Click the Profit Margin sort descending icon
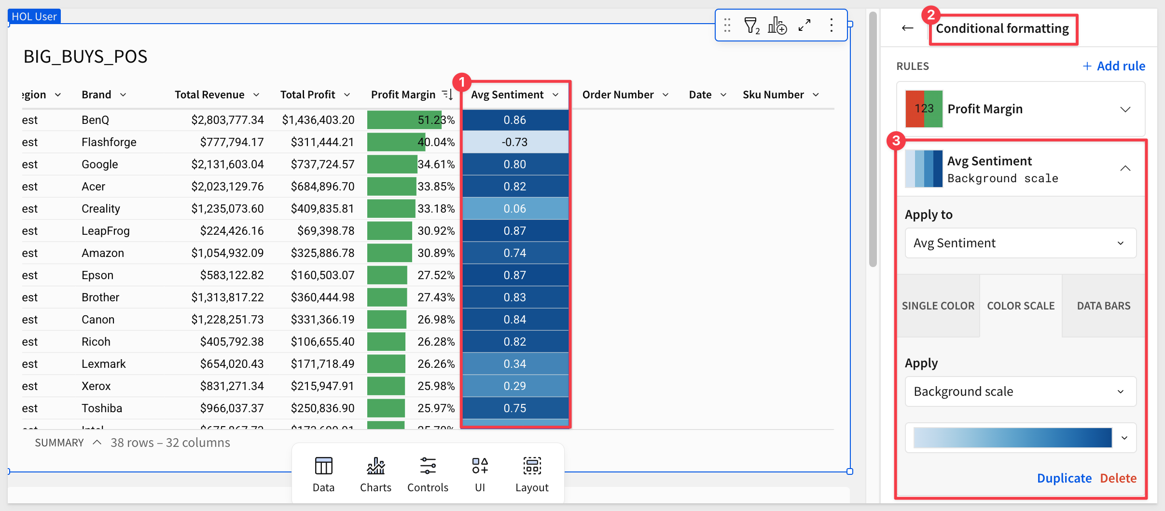1165x511 pixels. 447,94
